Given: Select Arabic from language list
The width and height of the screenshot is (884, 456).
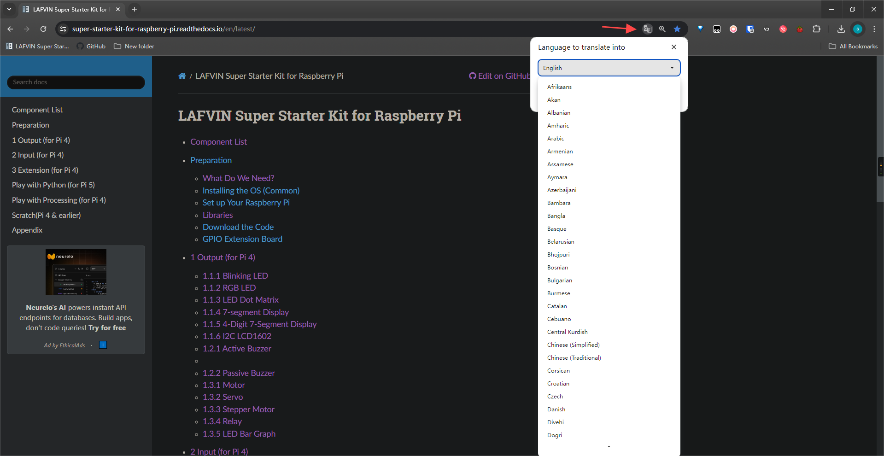Looking at the screenshot, I should pyautogui.click(x=555, y=139).
